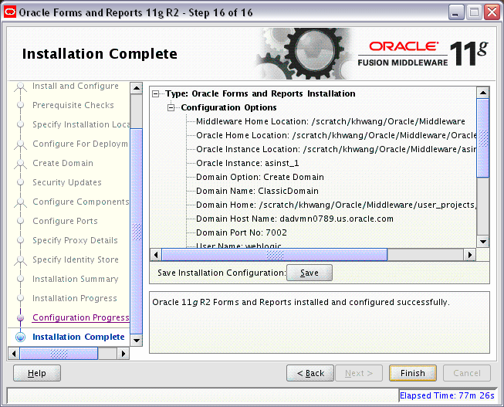Click the summary tree horizontal scrollbar thumb
This screenshot has width=504, height=407.
point(275,255)
